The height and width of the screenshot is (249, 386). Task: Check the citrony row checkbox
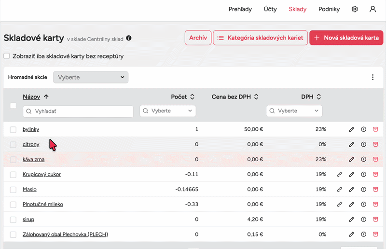13,145
